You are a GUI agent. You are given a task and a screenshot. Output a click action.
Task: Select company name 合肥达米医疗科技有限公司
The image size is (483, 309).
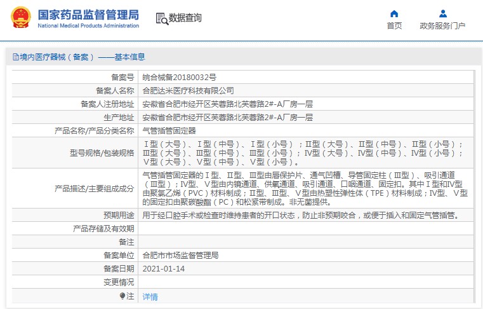click(x=188, y=90)
